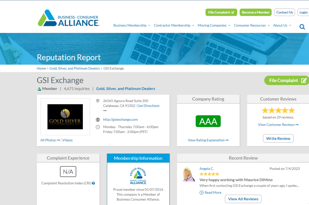Click the Login button

[303, 12]
